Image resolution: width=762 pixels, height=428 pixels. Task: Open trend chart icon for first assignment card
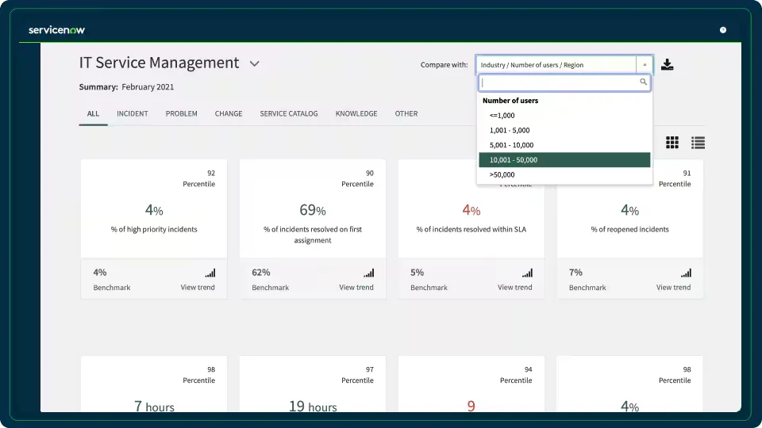369,273
